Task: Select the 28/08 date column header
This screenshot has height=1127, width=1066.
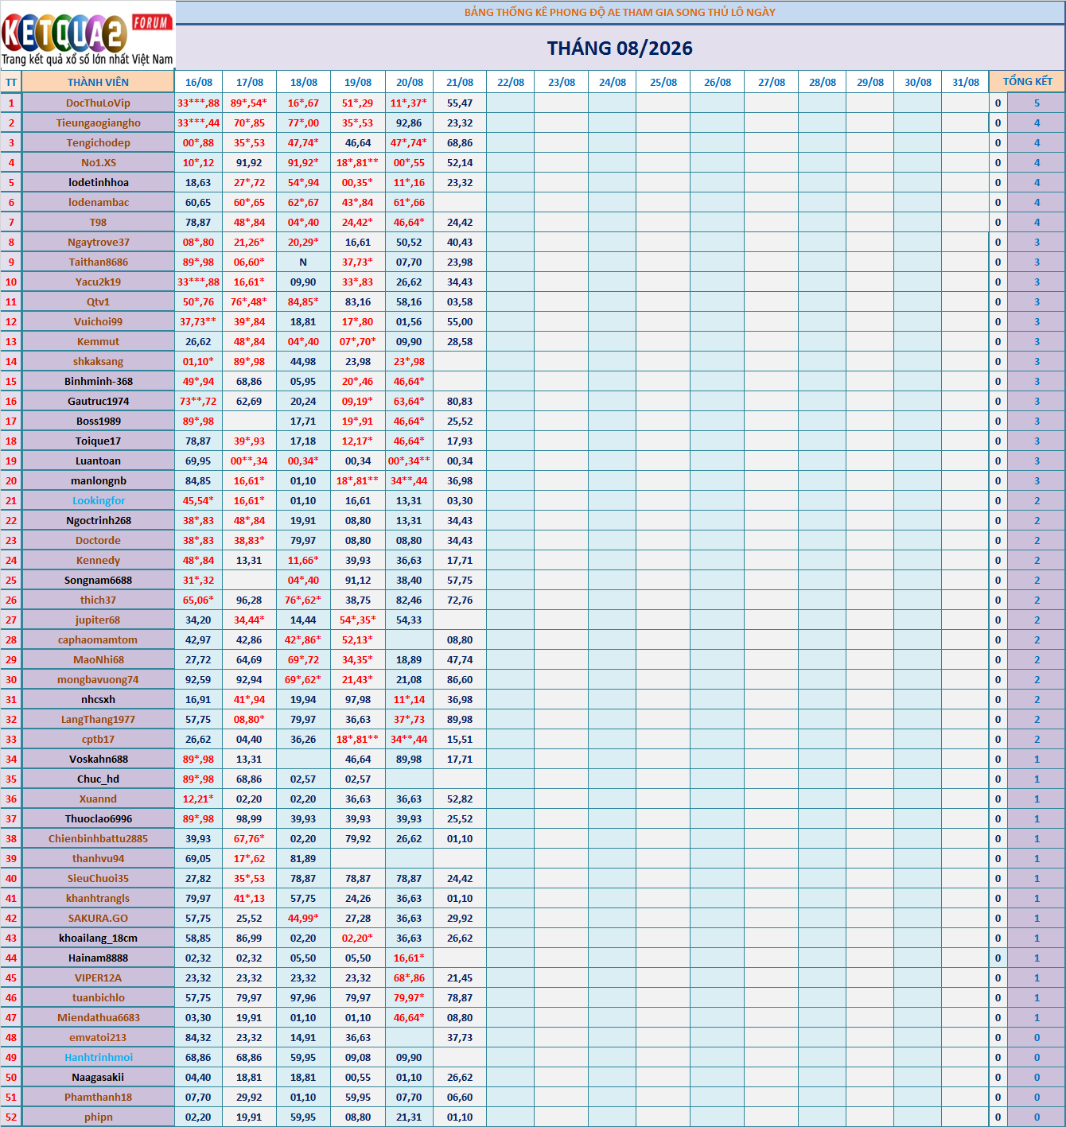Action: [823, 82]
